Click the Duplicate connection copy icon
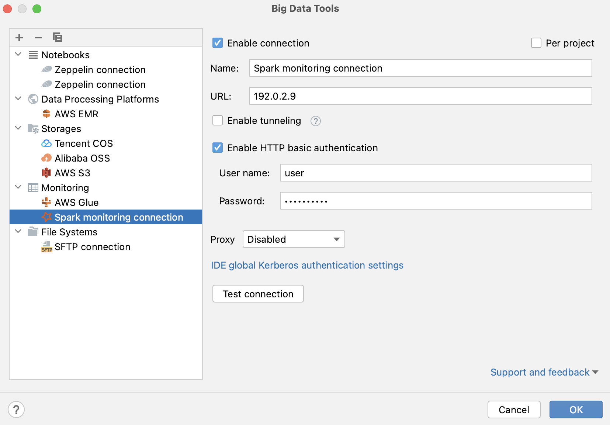610x425 pixels. pyautogui.click(x=58, y=38)
